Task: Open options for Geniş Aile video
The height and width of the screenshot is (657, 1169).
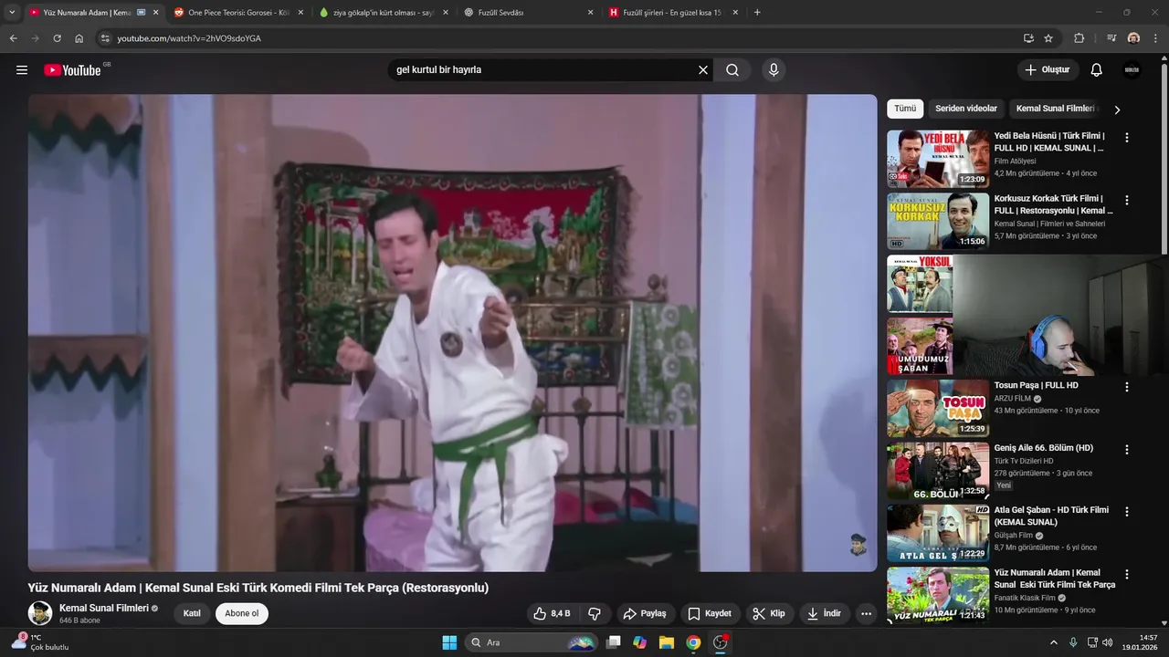Action: click(x=1127, y=450)
